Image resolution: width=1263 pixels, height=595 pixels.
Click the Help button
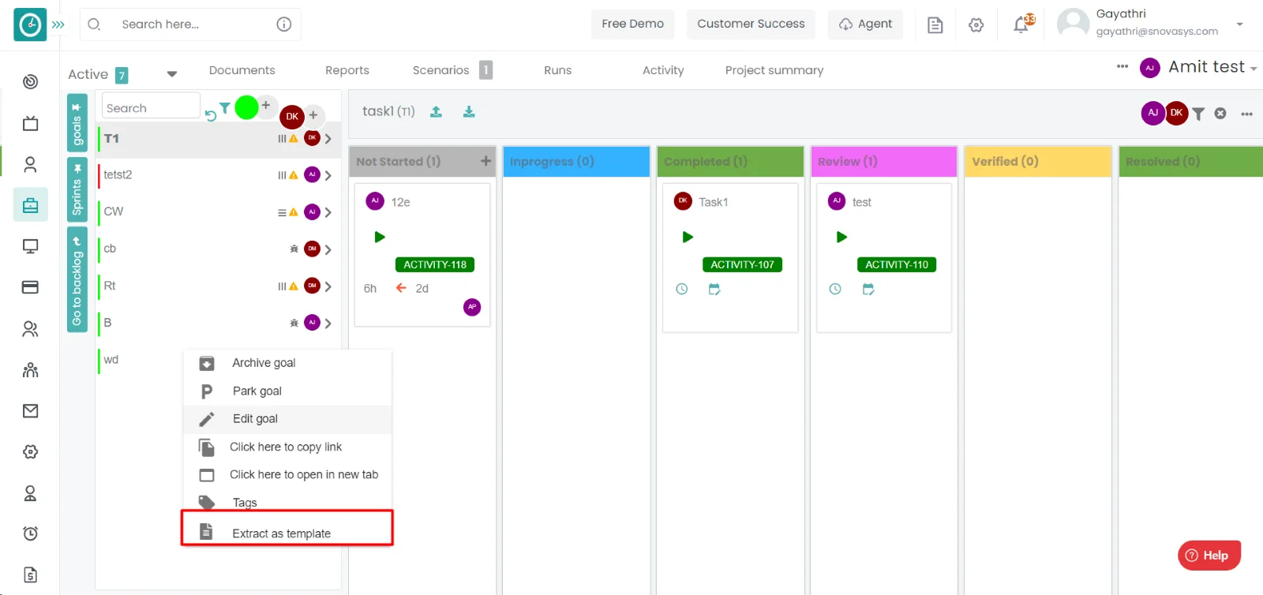tap(1209, 555)
